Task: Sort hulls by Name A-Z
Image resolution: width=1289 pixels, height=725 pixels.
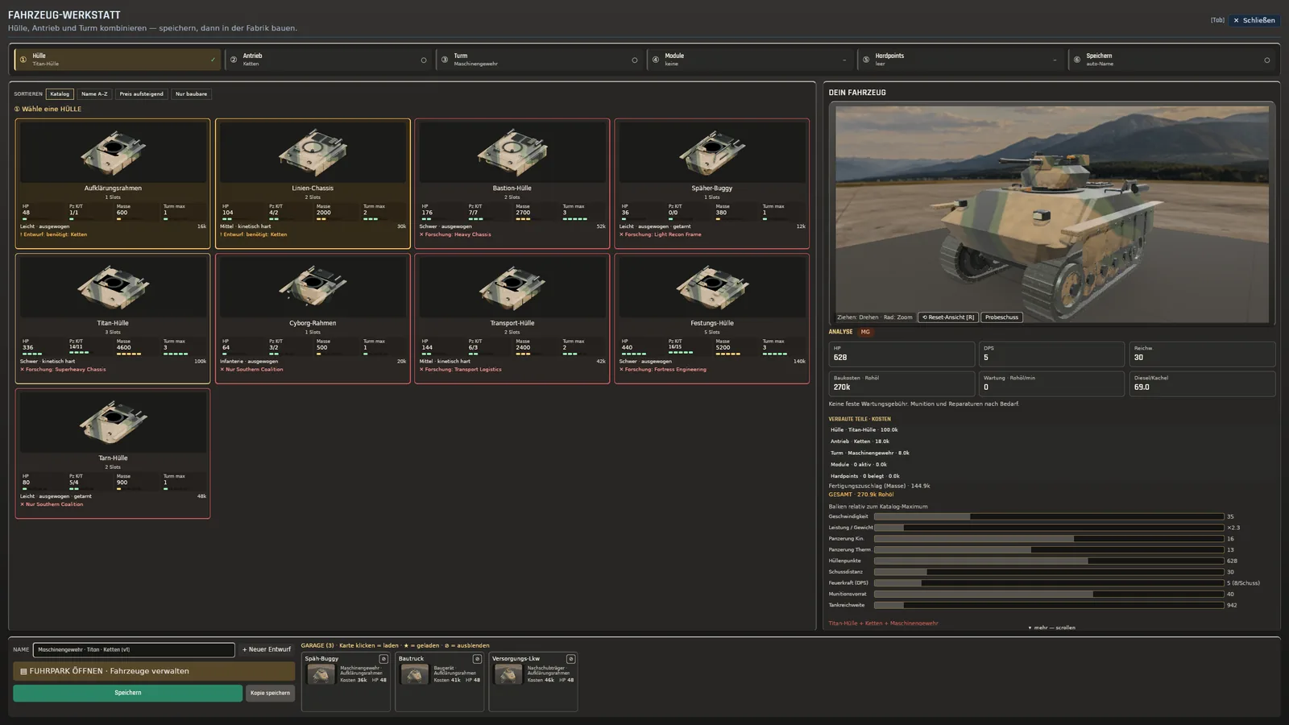Action: click(94, 94)
